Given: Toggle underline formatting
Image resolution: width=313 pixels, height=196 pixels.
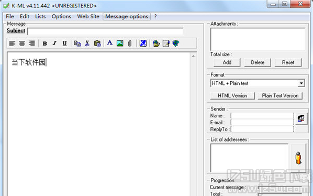Looking at the screenshot, I should pos(64,43).
